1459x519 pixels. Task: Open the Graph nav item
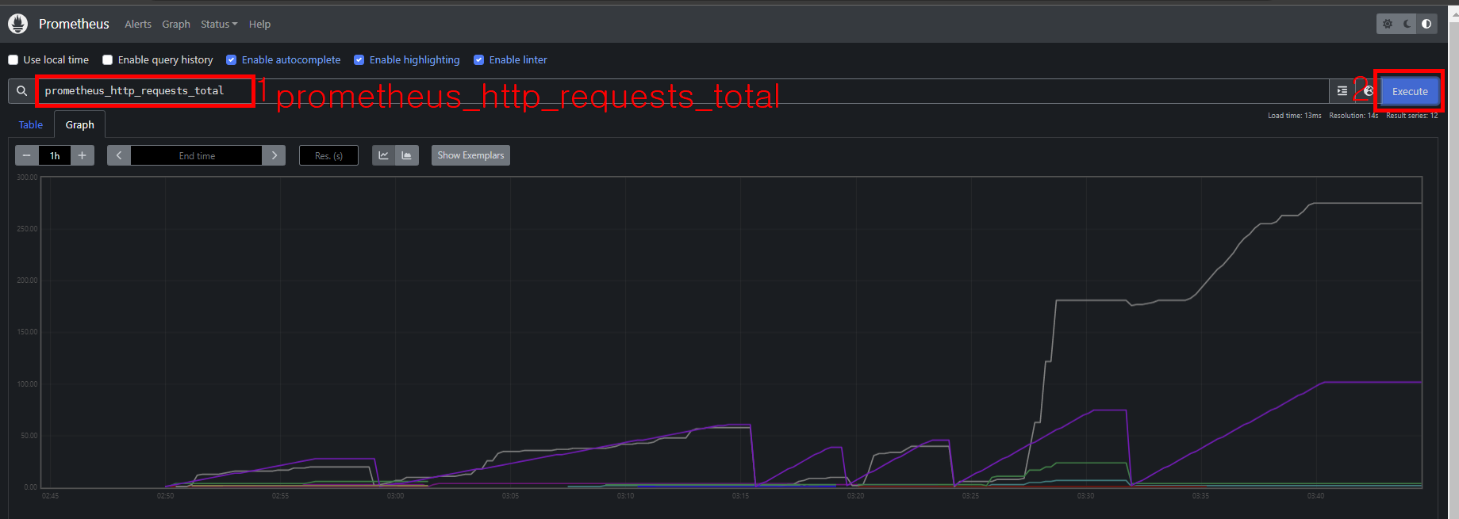pos(176,25)
